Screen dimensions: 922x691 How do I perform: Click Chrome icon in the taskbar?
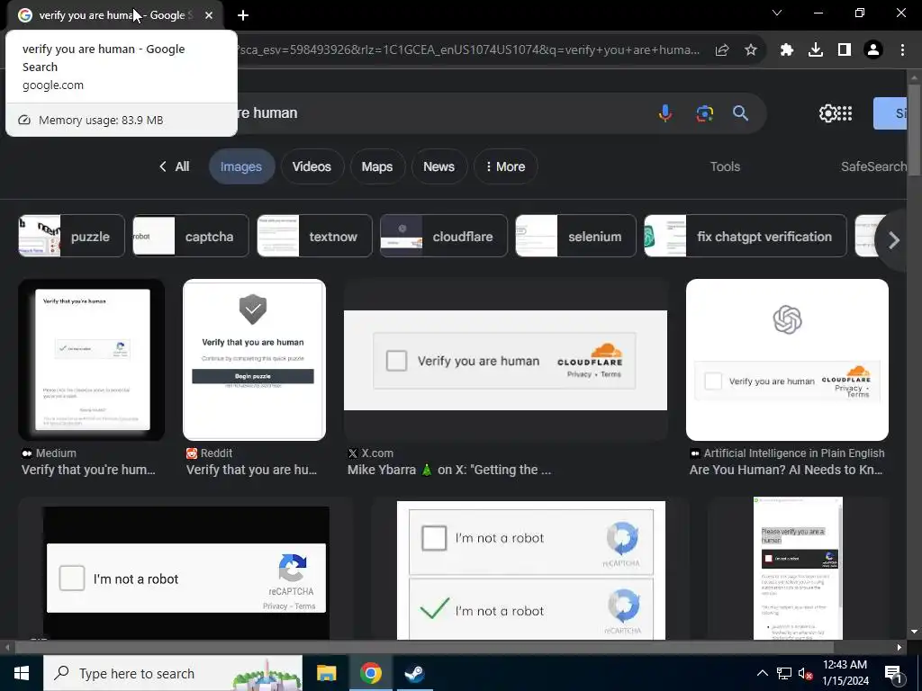pos(370,673)
